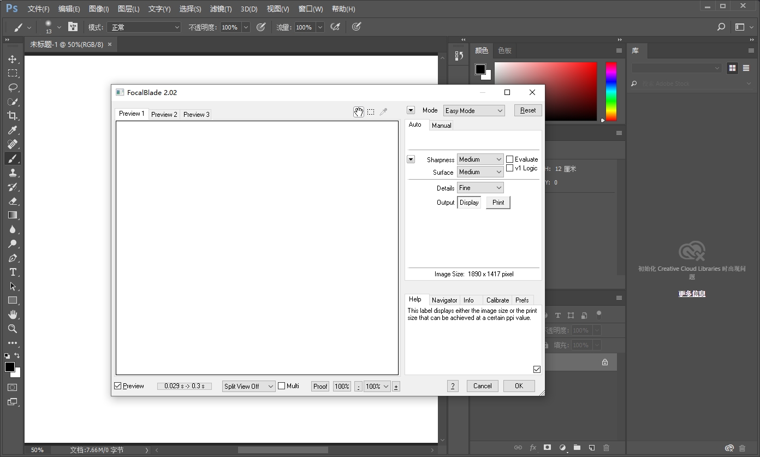Open the Mode dropdown showing Easy Mode
760x457 pixels.
point(474,110)
